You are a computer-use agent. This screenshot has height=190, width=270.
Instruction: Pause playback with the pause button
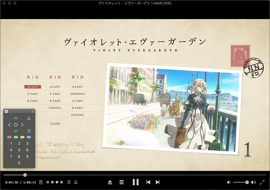(x=136, y=182)
